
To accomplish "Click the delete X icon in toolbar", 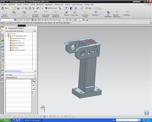I will coord(34,8).
